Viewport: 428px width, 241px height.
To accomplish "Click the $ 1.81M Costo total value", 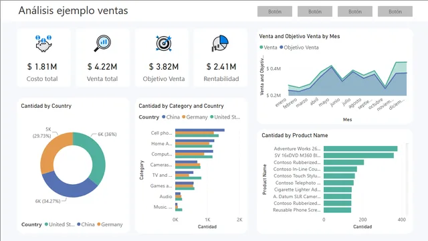I will tap(42, 66).
